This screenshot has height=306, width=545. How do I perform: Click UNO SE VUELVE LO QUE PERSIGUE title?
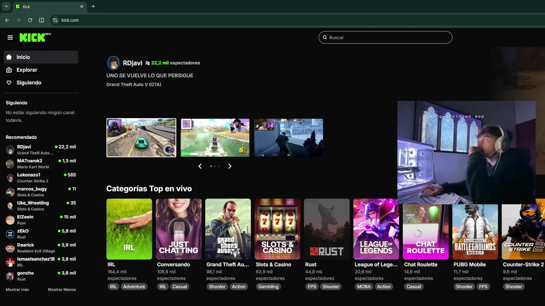tap(150, 75)
